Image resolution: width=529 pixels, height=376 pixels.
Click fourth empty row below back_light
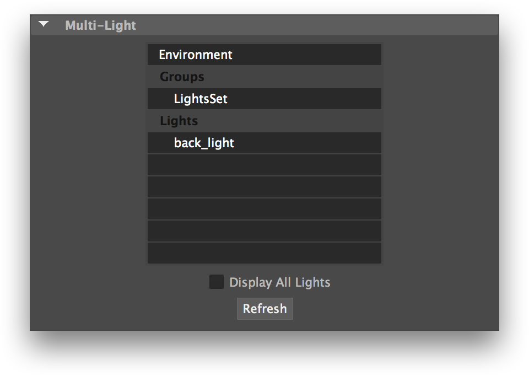[x=264, y=231]
